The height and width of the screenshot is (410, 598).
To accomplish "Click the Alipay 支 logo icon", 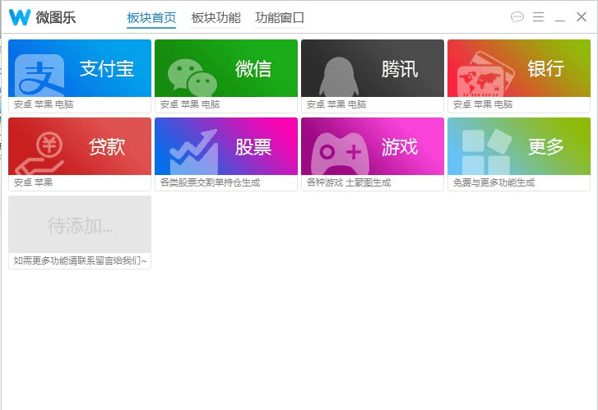I will click(x=39, y=76).
